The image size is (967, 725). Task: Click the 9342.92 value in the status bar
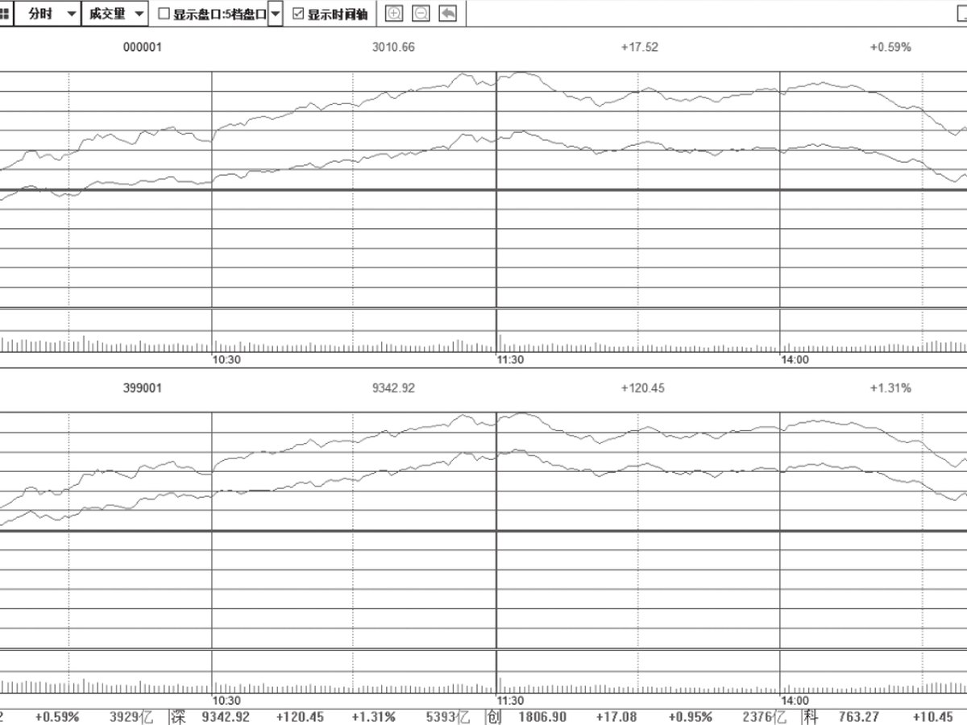[226, 717]
